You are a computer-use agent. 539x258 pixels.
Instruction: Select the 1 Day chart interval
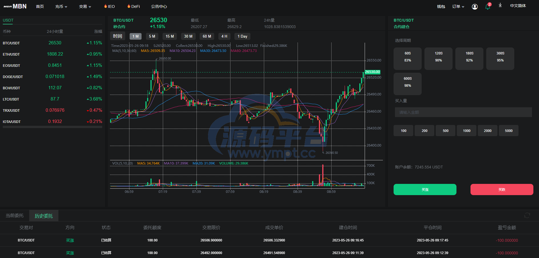point(243,36)
